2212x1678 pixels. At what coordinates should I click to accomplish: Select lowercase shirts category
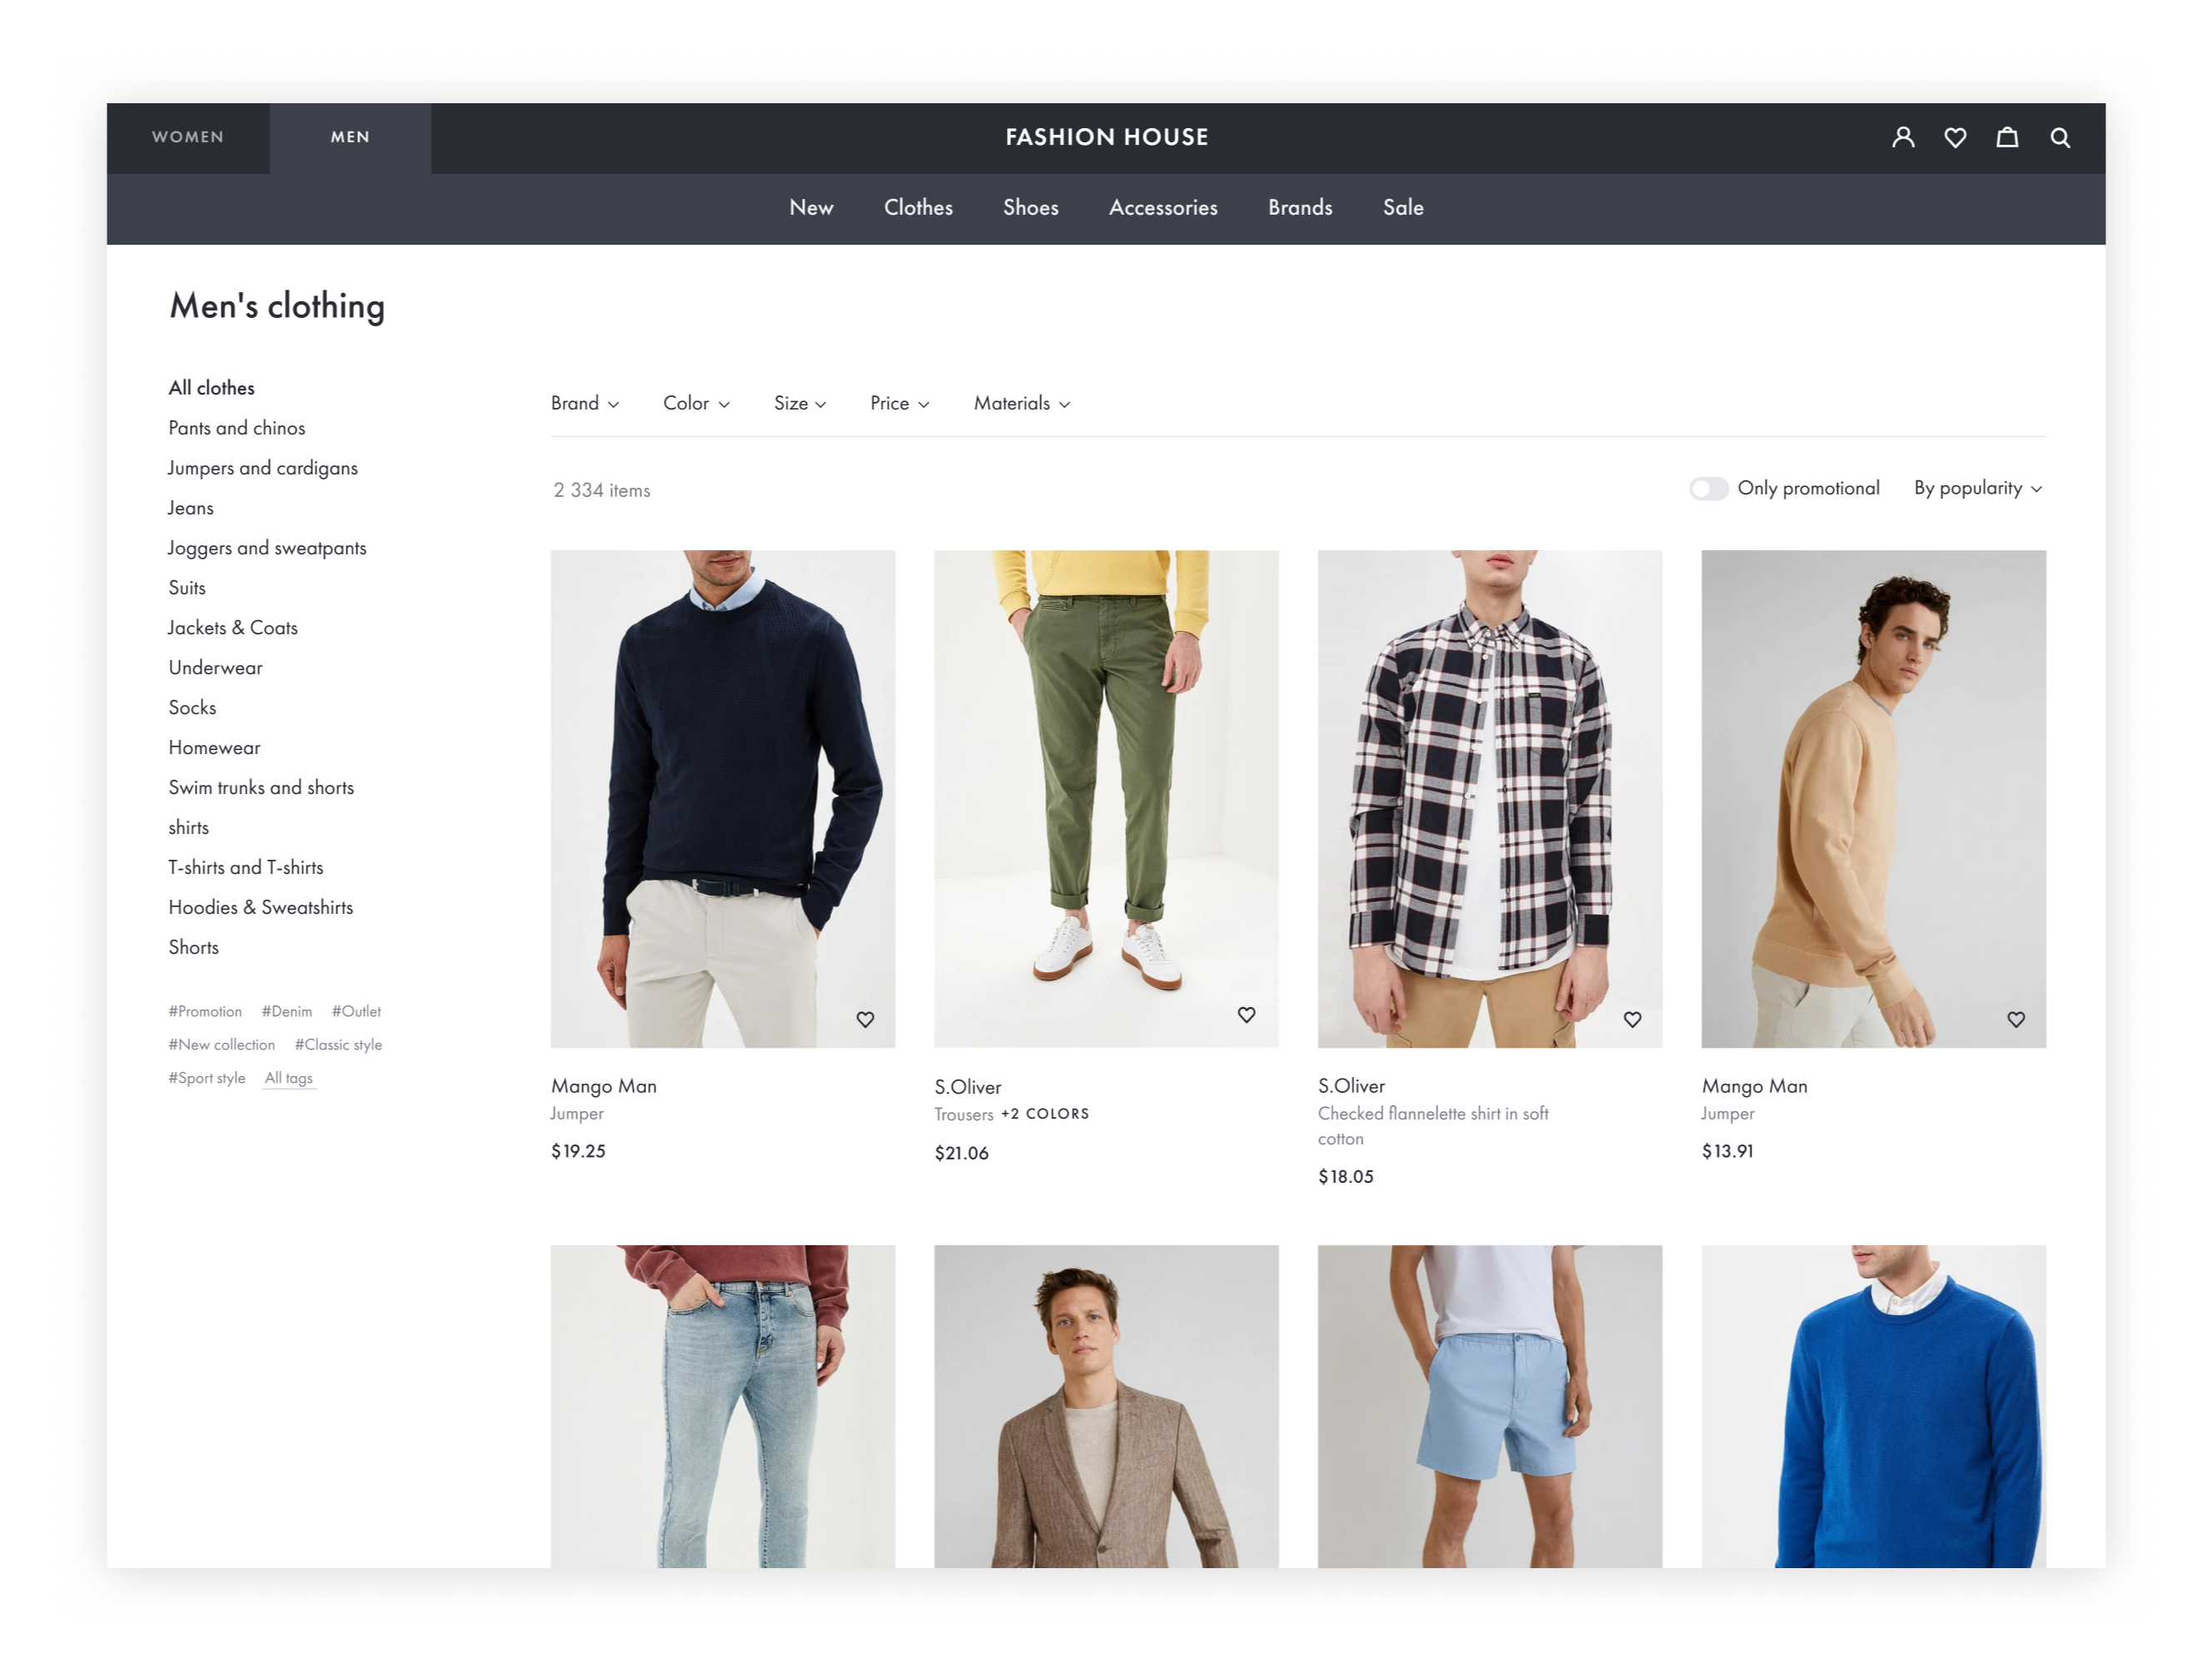click(x=188, y=827)
